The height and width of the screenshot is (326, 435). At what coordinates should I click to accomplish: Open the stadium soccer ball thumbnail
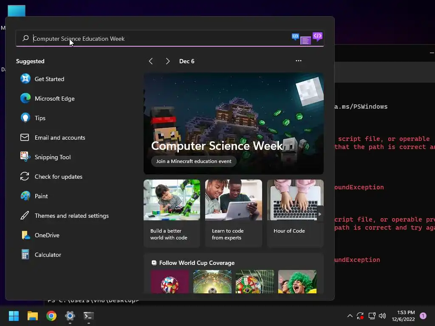tap(212, 282)
